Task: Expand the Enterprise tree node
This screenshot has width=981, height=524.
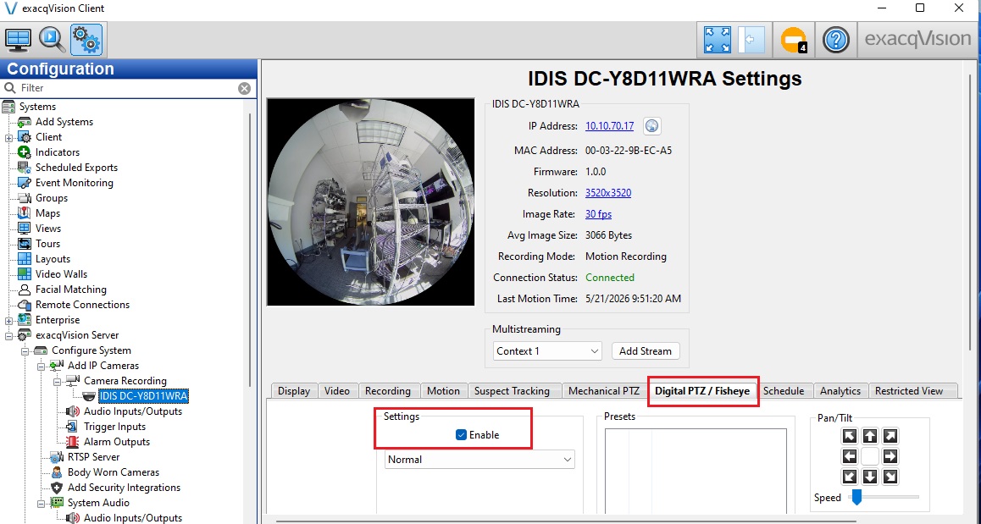Action: point(8,320)
